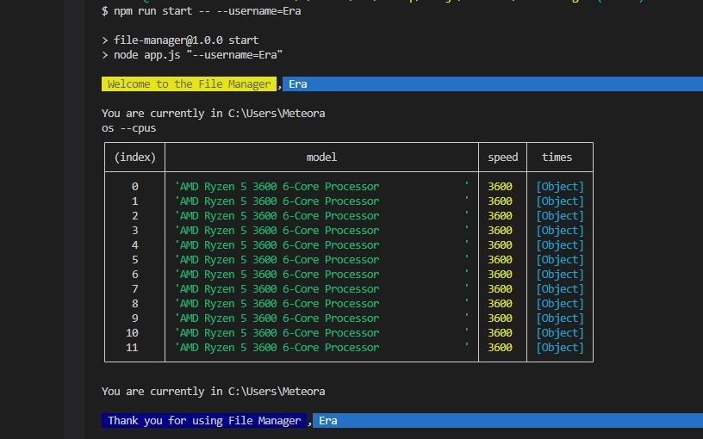Select the index cell labeled 10
This screenshot has height=439, width=703.
(x=132, y=333)
